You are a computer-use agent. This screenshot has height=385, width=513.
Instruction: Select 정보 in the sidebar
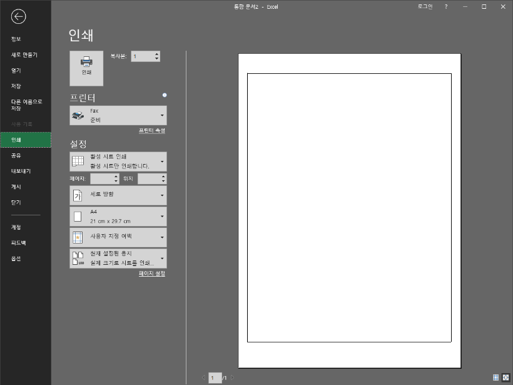pyautogui.click(x=26, y=39)
